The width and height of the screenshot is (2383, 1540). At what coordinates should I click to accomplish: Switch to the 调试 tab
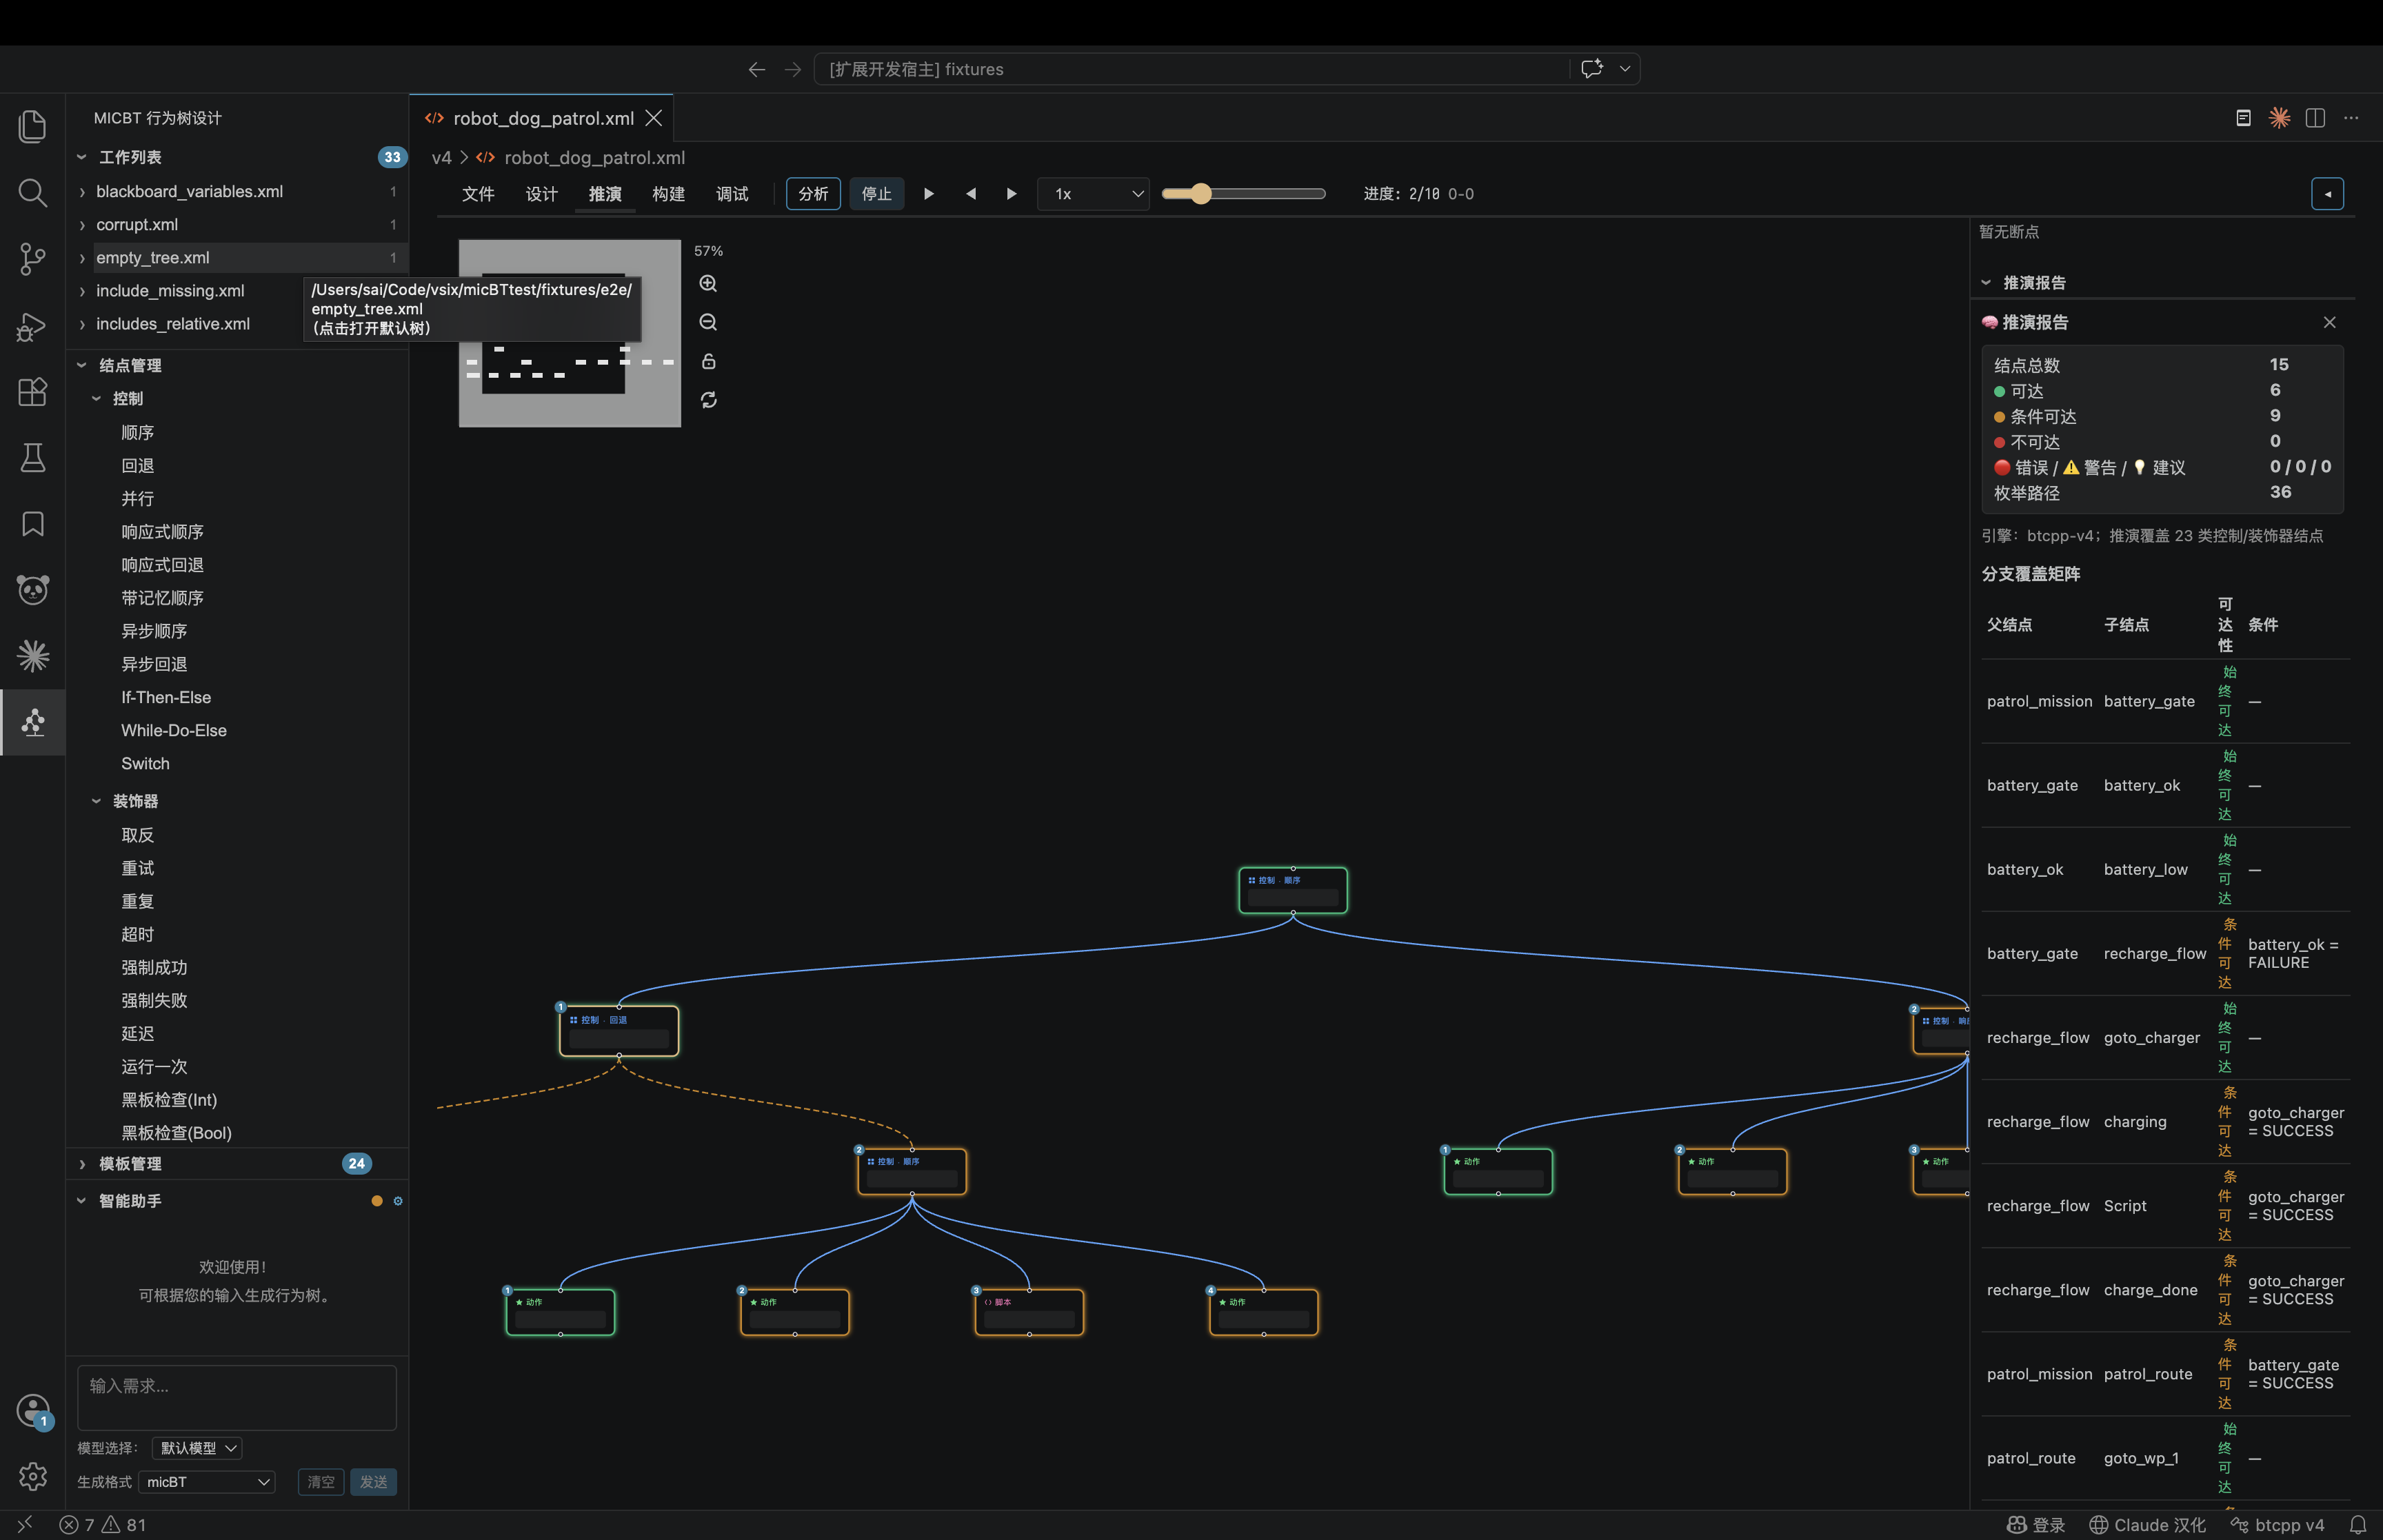pos(732,194)
